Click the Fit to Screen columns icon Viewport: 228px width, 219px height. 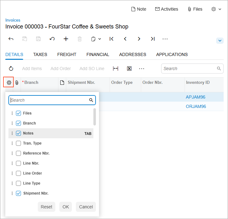(x=116, y=69)
